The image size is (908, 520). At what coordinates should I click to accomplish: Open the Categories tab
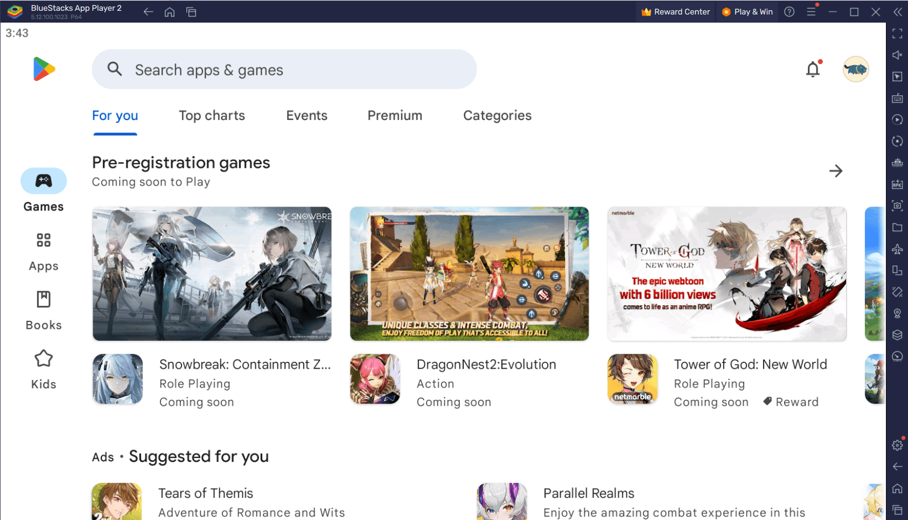pyautogui.click(x=498, y=116)
